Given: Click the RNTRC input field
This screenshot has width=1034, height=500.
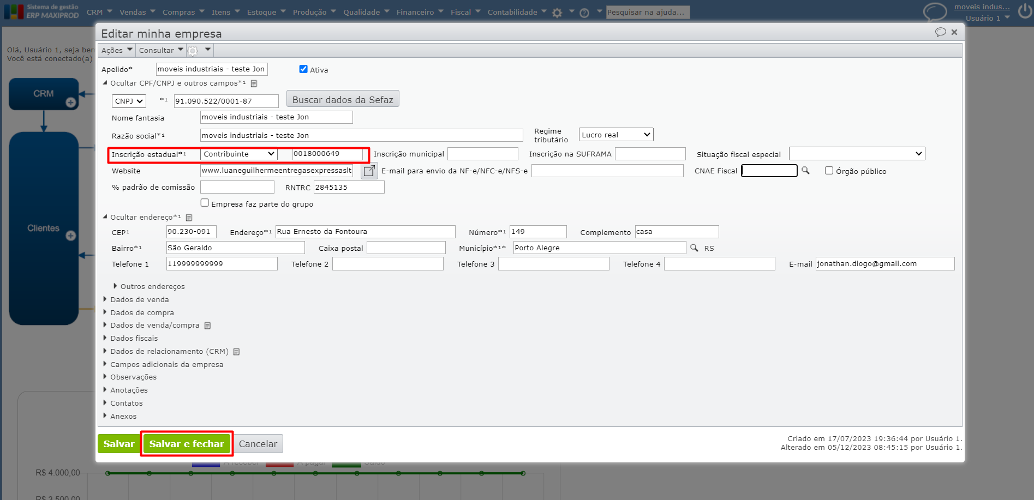Looking at the screenshot, I should click(349, 187).
